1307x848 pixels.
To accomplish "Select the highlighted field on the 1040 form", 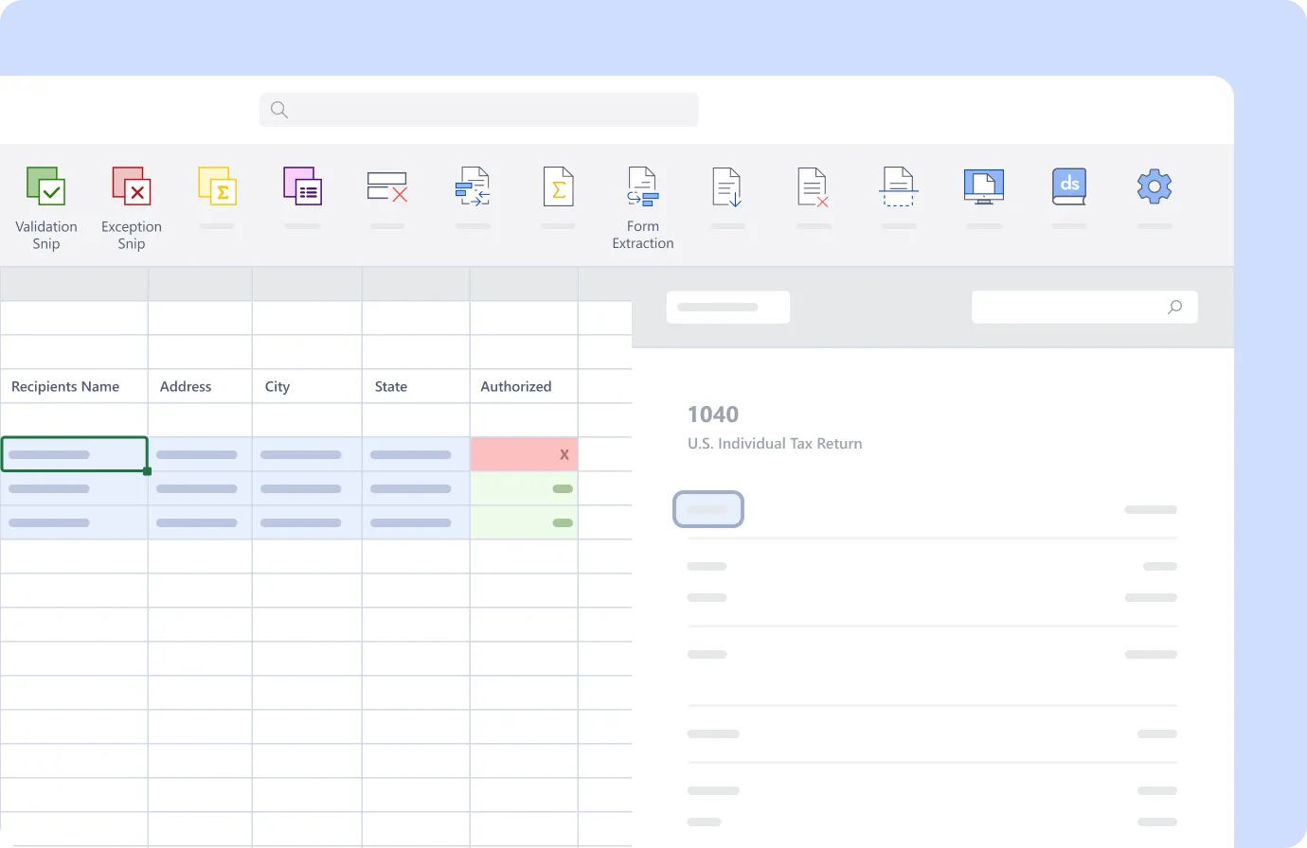I will pos(708,509).
